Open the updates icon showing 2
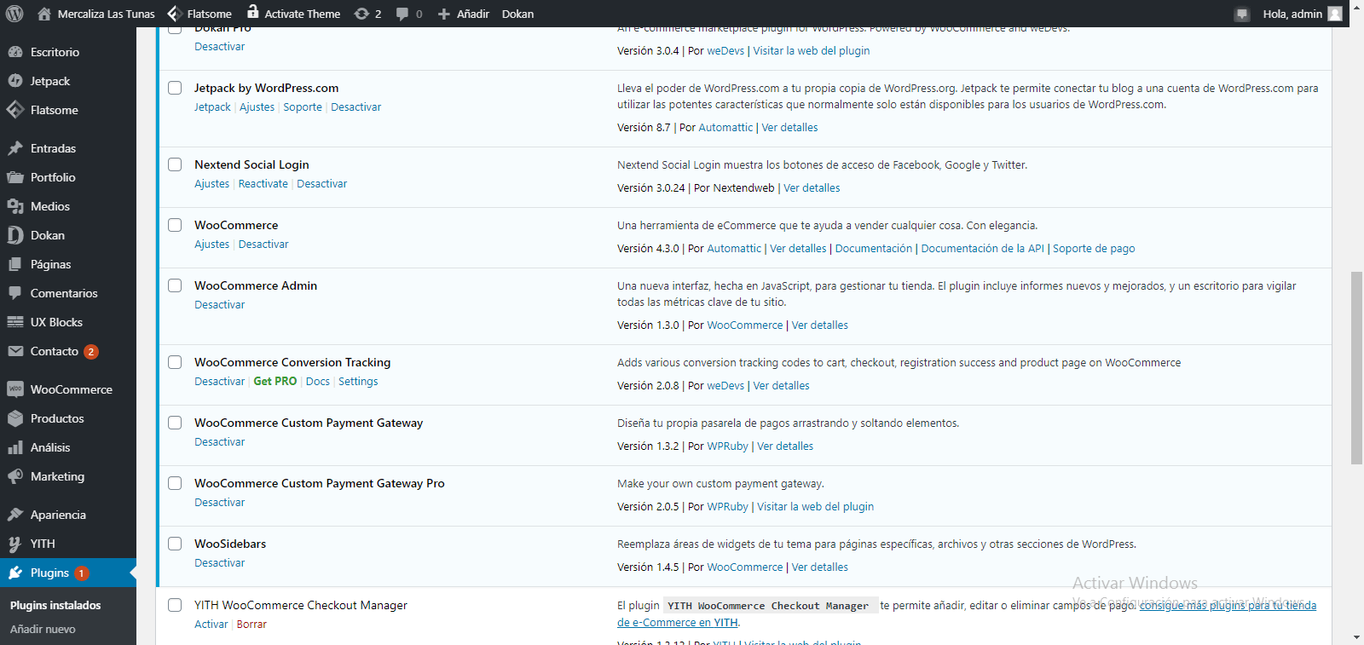Screen dimensions: 1364x645 click(361, 14)
